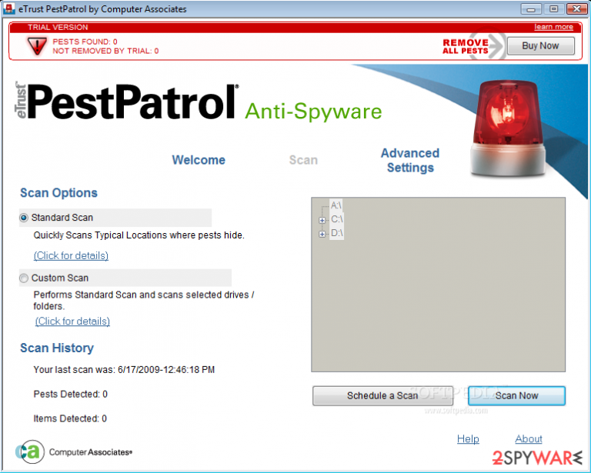Click the Not Removed By Trial: 0 text

click(105, 51)
